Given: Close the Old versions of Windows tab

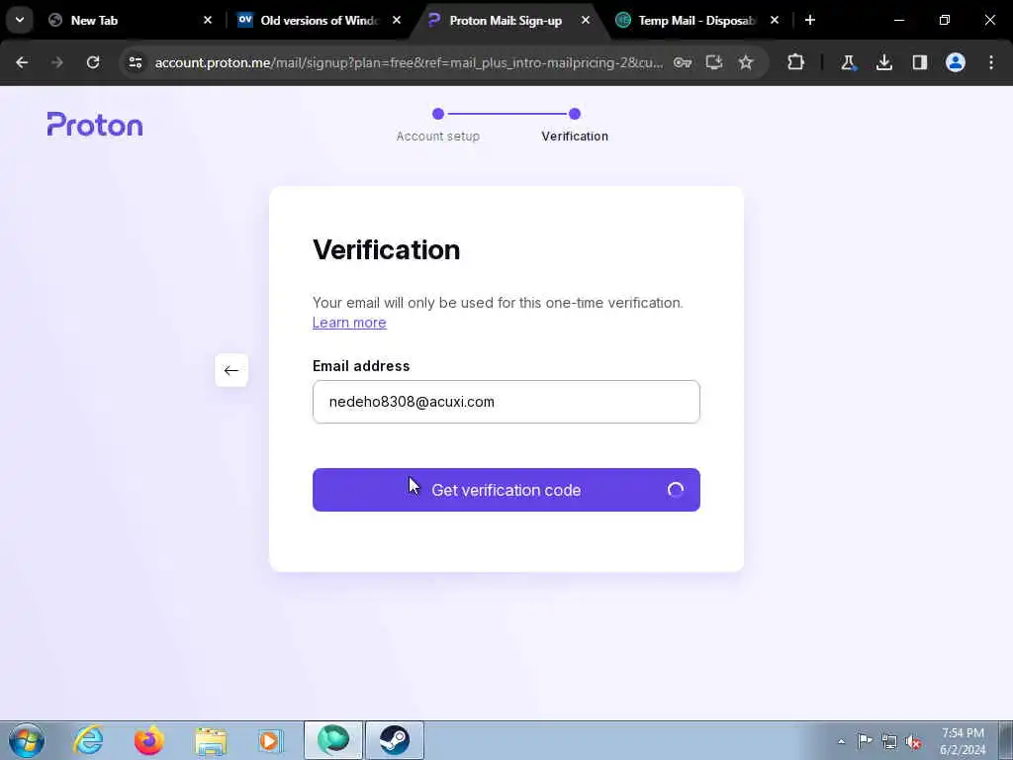Looking at the screenshot, I should (x=397, y=21).
